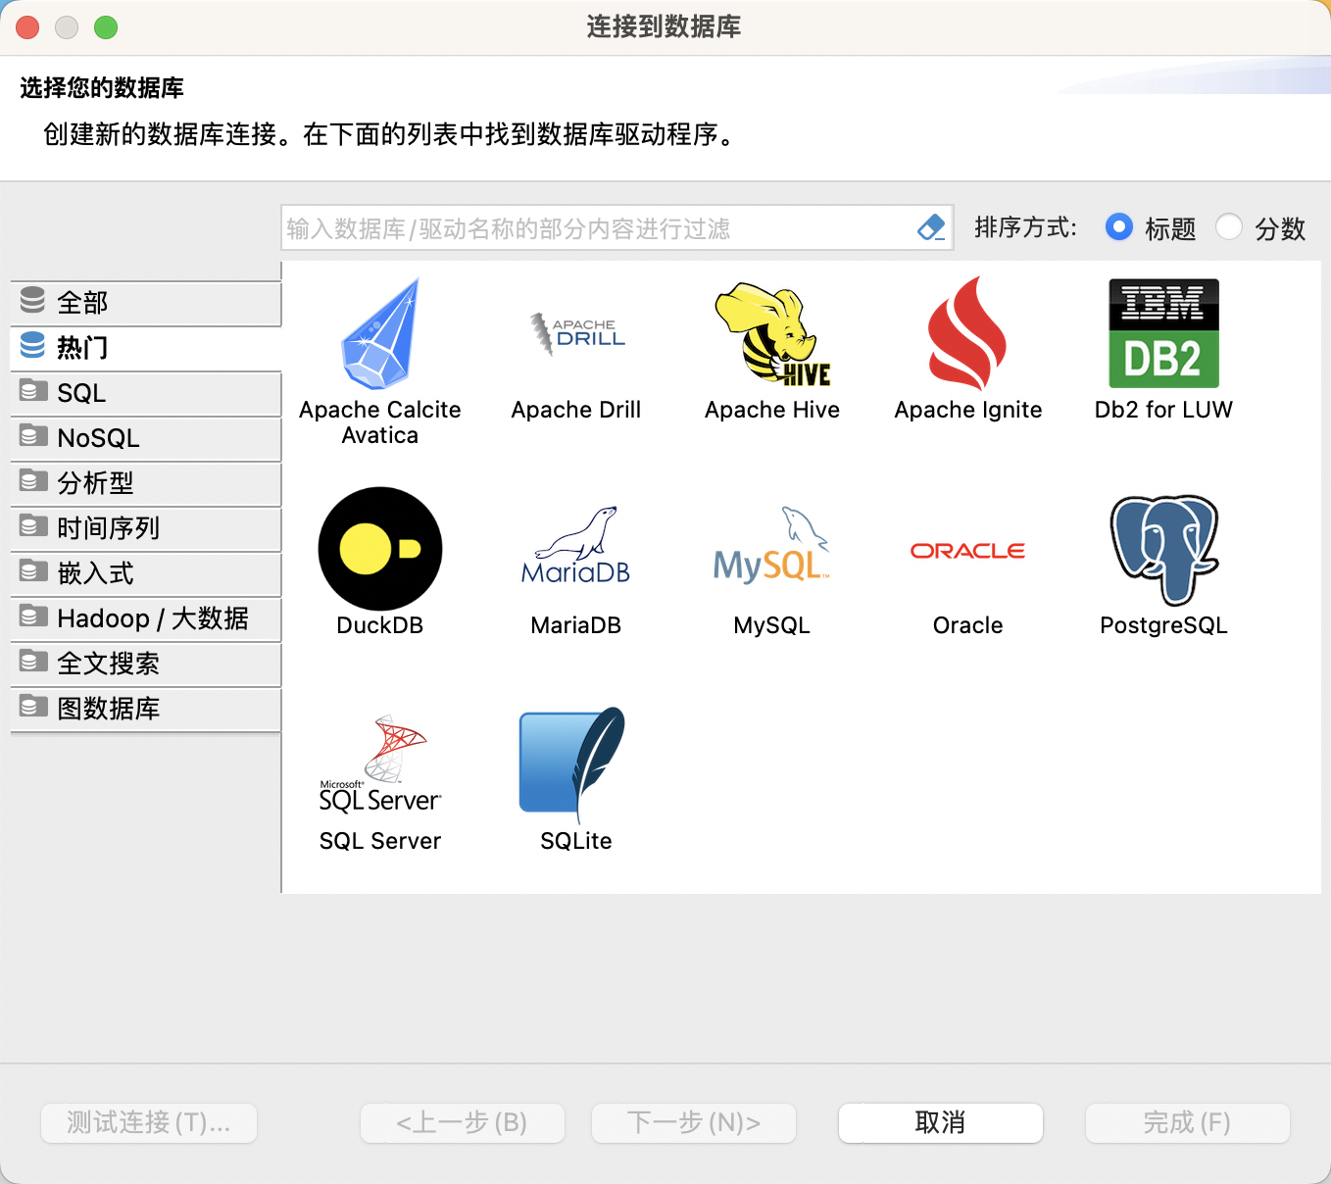Screen dimensions: 1331x1184
Task: Open the 全文搜索 category
Action: [x=145, y=664]
